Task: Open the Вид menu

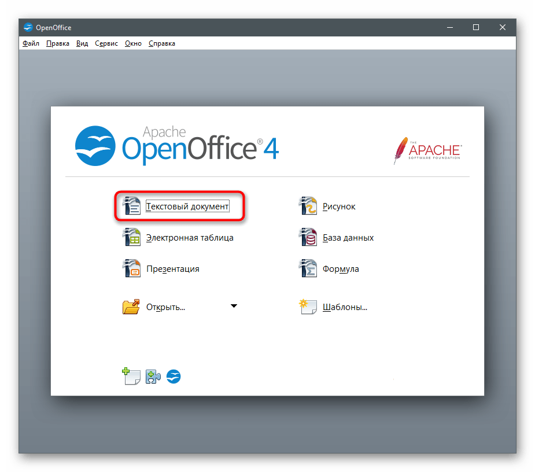Action: pos(82,43)
